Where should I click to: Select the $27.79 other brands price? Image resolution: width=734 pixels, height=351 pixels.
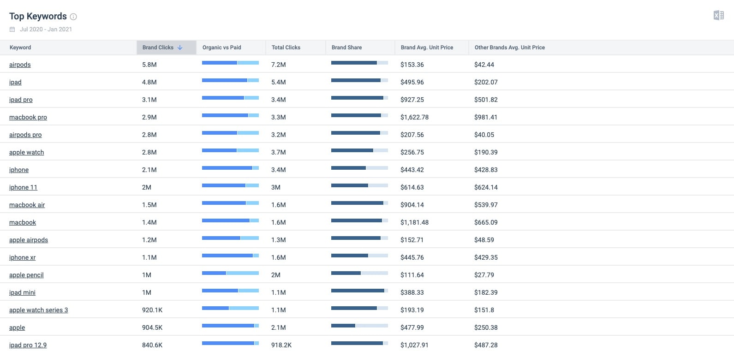[484, 275]
